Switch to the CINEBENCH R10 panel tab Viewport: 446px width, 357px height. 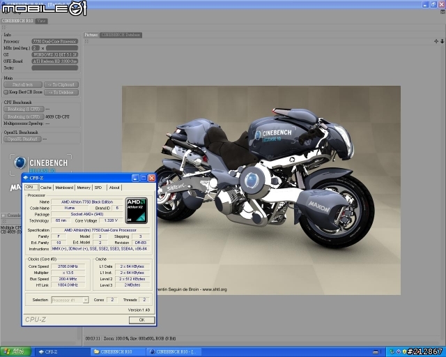[17, 21]
